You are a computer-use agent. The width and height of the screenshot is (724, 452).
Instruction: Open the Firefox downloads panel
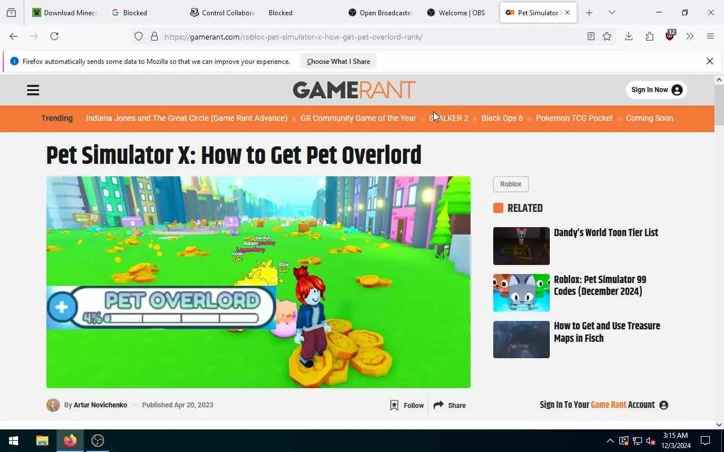(628, 36)
